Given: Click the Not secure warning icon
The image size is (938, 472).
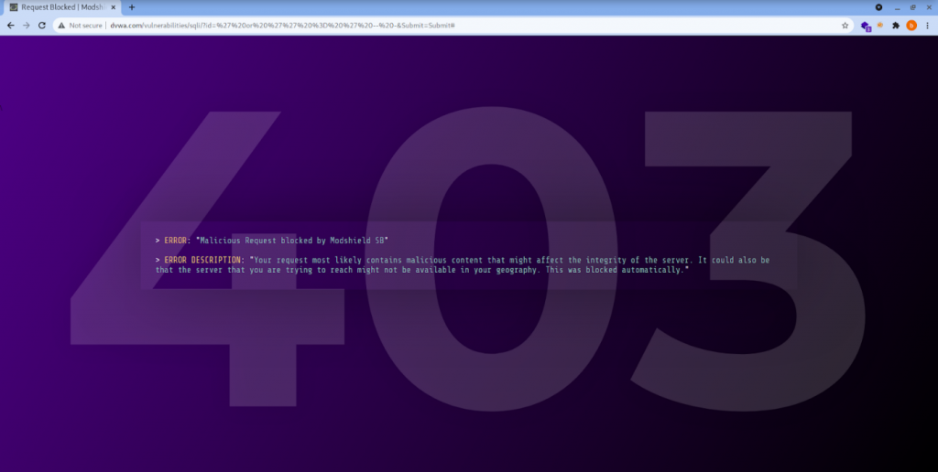Looking at the screenshot, I should pos(61,26).
